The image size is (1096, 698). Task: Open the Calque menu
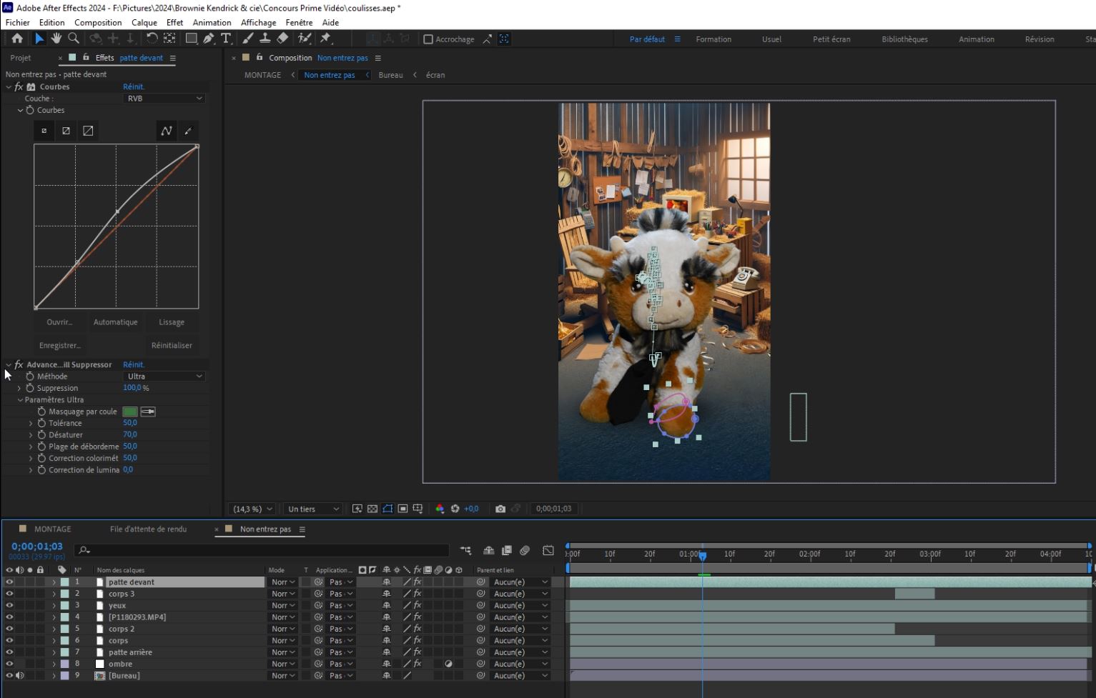pyautogui.click(x=144, y=22)
